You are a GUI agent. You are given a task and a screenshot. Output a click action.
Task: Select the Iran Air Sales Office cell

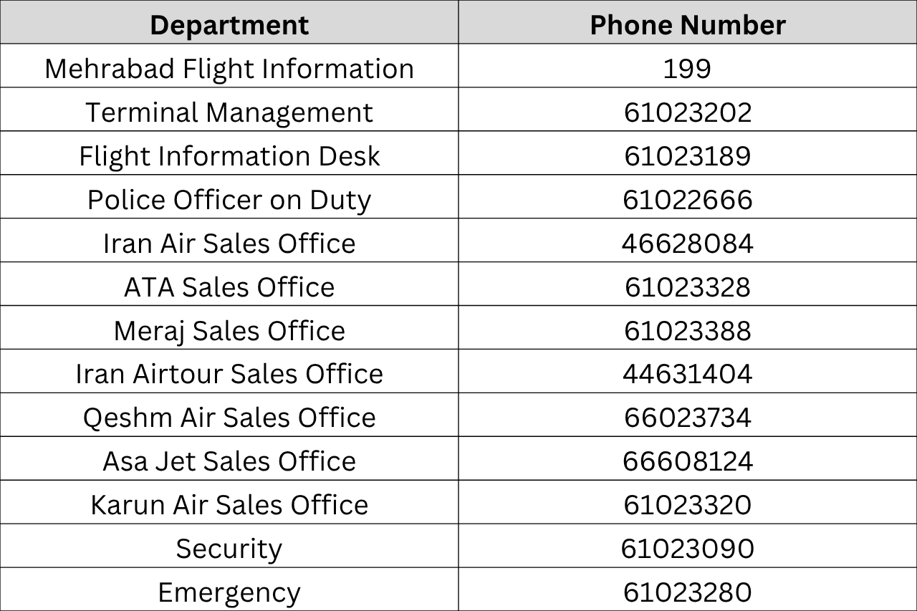point(229,244)
